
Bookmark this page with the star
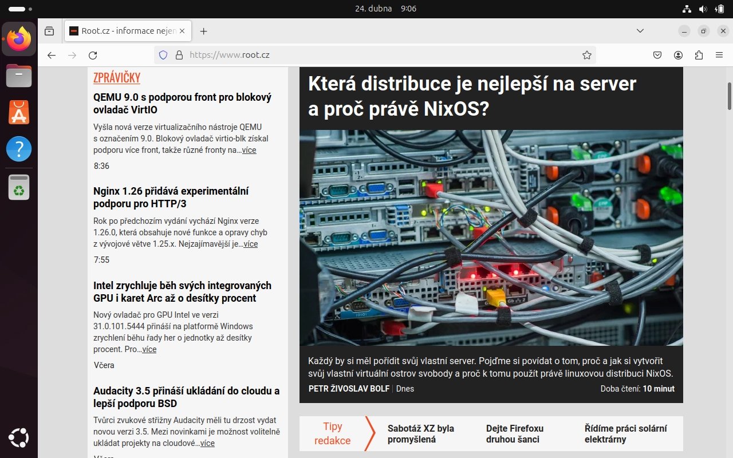(x=586, y=55)
